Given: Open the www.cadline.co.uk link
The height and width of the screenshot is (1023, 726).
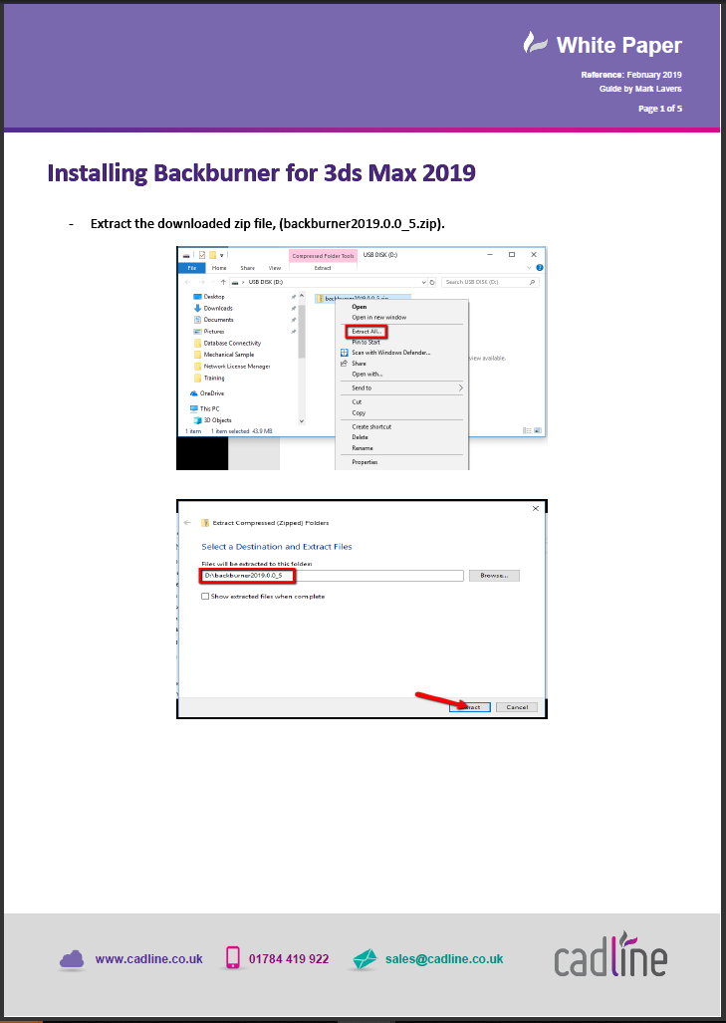Looking at the screenshot, I should tap(148, 959).
